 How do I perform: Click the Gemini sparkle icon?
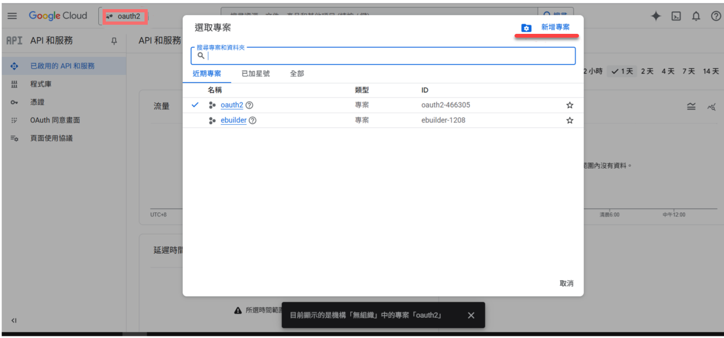pyautogui.click(x=656, y=16)
